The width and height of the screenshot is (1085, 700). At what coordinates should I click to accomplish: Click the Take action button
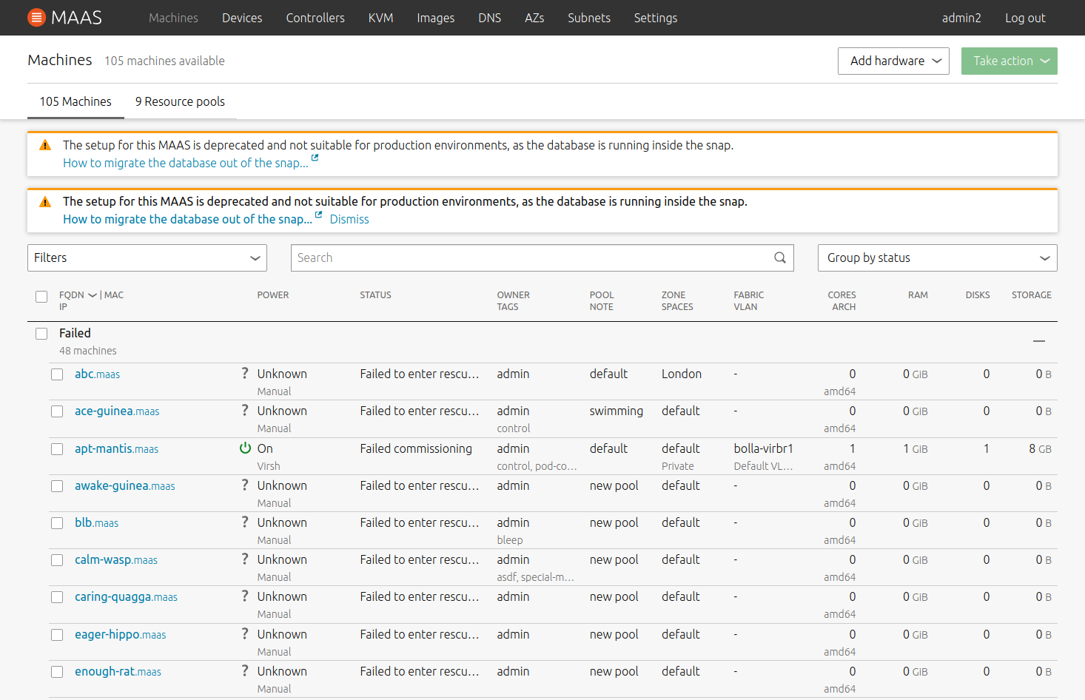coord(1009,61)
